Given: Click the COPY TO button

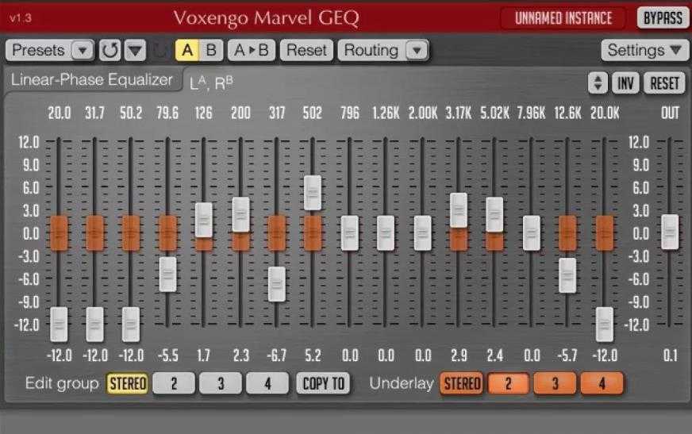Looking at the screenshot, I should click(324, 384).
